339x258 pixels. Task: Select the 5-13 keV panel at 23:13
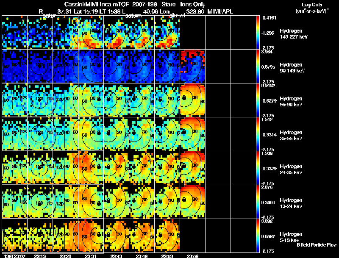40,236
